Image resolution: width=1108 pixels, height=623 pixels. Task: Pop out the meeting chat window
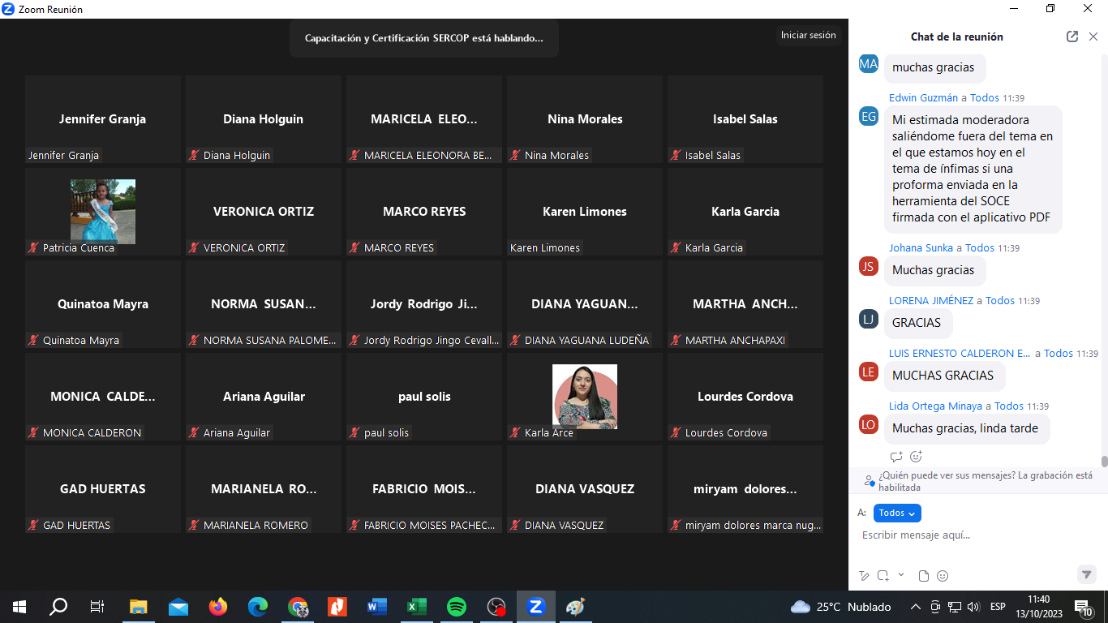[x=1072, y=37]
